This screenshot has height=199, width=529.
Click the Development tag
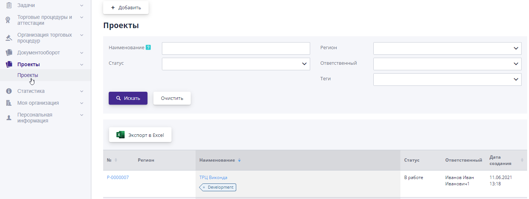(x=218, y=187)
